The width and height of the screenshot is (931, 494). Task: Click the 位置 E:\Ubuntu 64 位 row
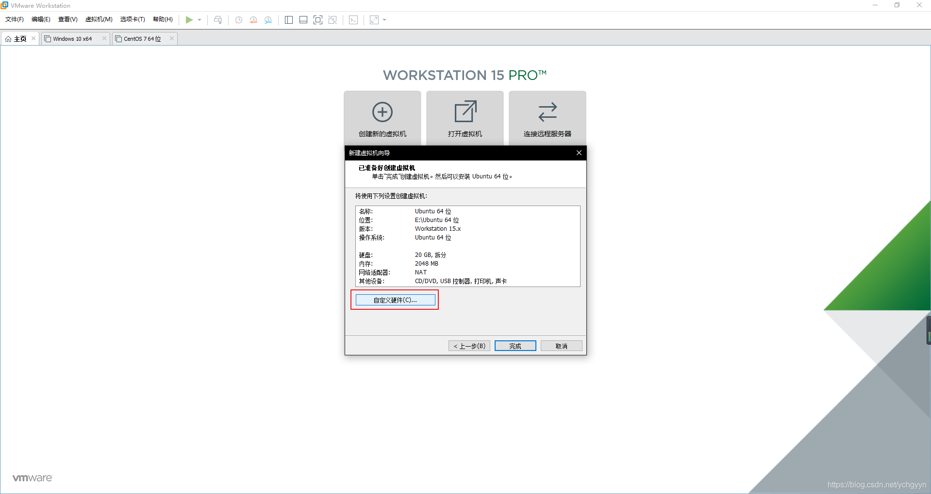click(467, 220)
